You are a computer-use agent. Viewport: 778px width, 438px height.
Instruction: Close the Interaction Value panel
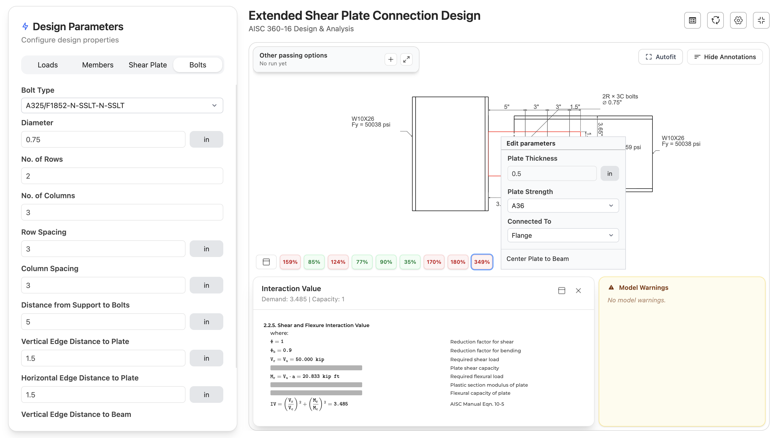[578, 290]
